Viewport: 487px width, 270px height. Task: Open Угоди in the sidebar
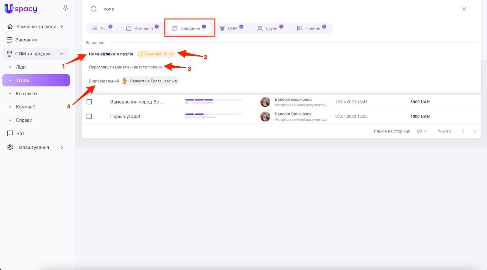click(36, 80)
